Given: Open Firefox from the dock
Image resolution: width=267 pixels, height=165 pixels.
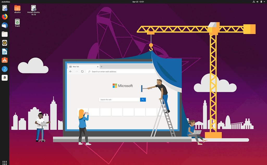Looking at the screenshot, I should [x=5, y=17].
